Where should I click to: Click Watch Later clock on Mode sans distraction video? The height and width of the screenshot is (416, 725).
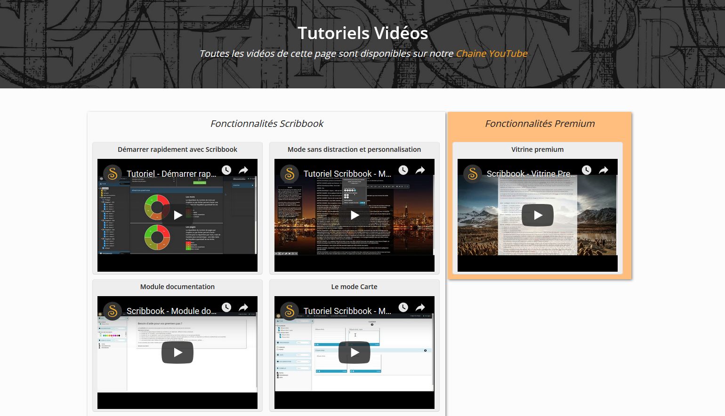403,170
